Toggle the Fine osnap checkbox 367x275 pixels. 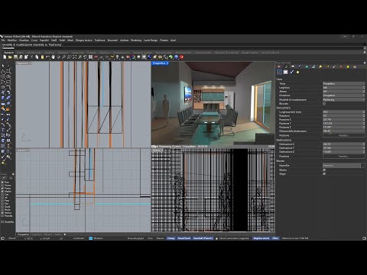click(x=2, y=183)
